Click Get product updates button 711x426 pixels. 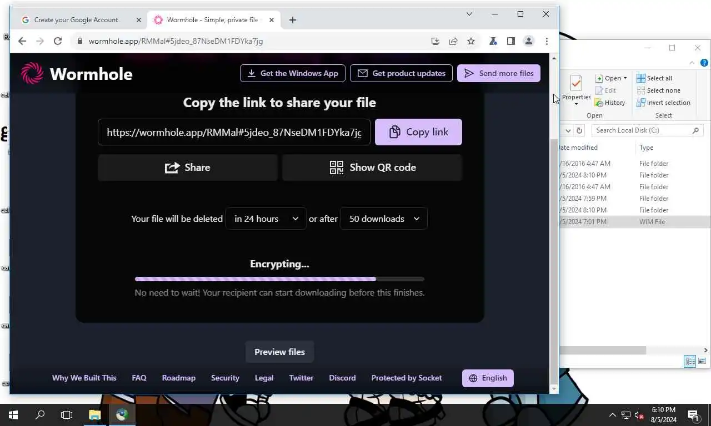coord(401,73)
